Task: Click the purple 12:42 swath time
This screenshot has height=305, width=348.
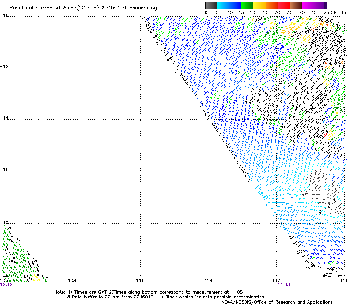Action: point(7,285)
